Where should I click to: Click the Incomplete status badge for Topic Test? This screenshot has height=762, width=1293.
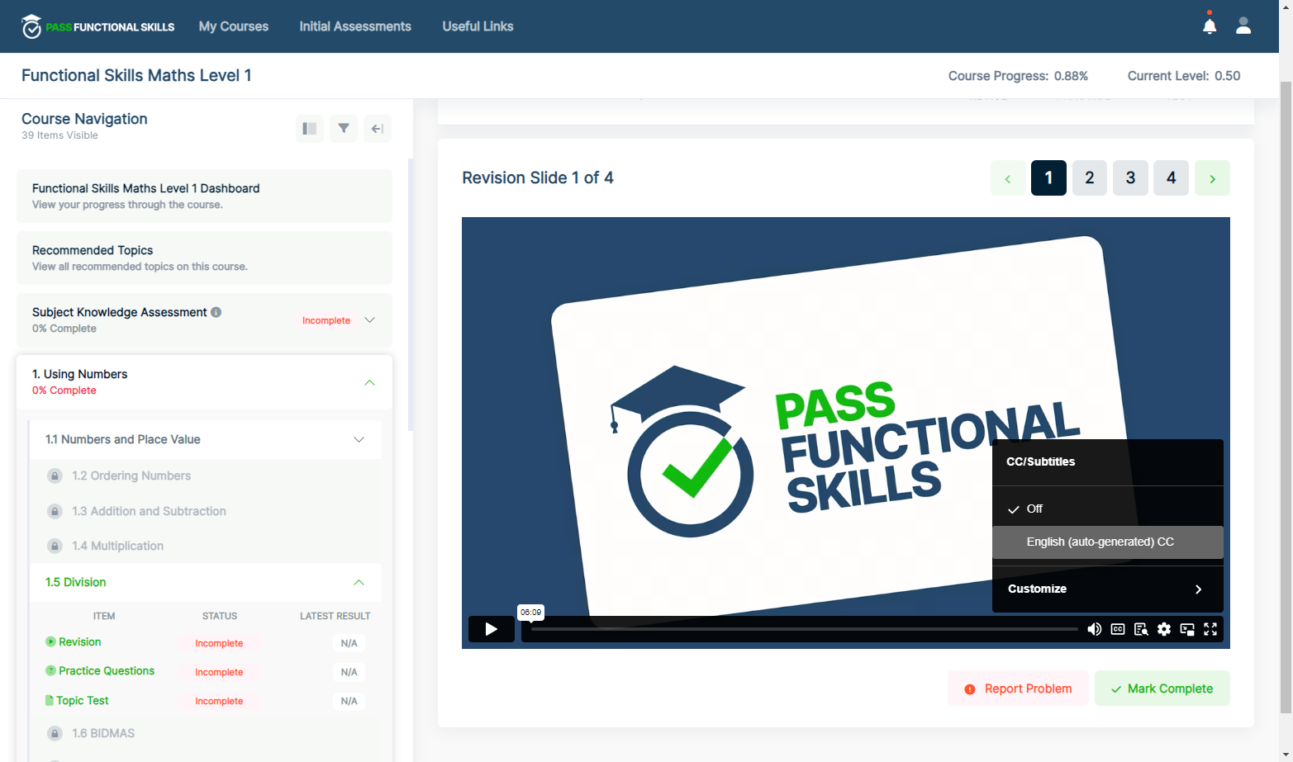tap(219, 701)
